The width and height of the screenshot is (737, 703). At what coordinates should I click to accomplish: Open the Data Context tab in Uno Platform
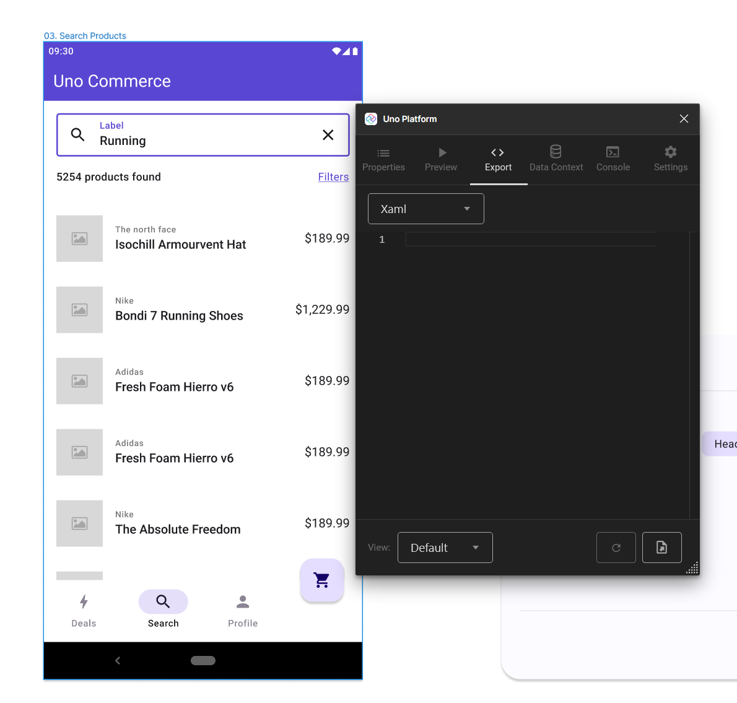(556, 160)
